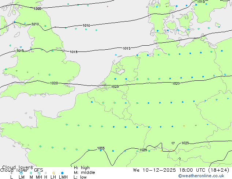Click the 1020 isobar label near Dutch coast
232x179 pixels.
tap(115, 87)
